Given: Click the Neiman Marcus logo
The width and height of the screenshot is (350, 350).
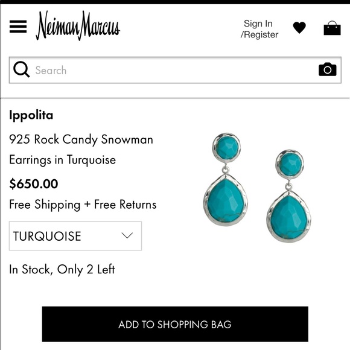Looking at the screenshot, I should coord(78,25).
